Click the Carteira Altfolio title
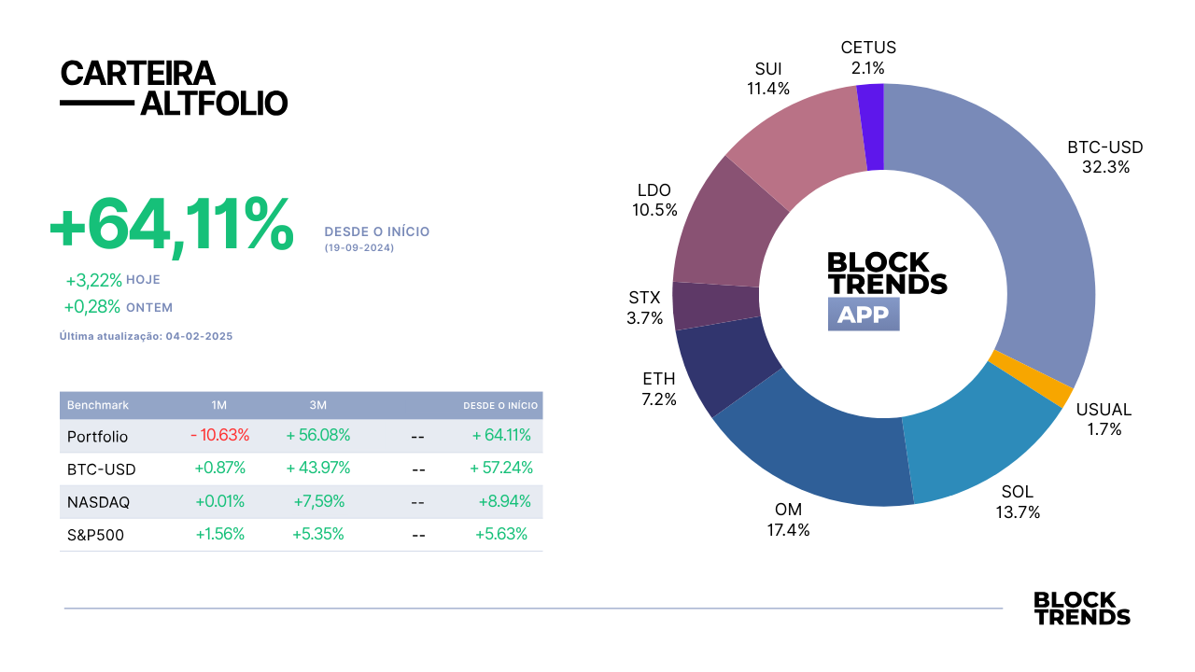The height and width of the screenshot is (672, 1195). click(174, 88)
